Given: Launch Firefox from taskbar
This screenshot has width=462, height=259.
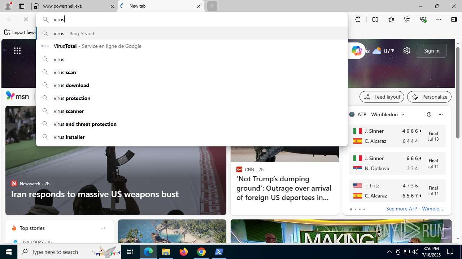Looking at the screenshot, I should click(184, 252).
